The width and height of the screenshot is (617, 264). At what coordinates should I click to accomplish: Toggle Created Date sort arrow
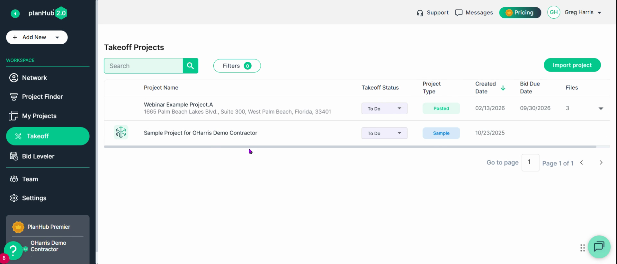tap(503, 88)
